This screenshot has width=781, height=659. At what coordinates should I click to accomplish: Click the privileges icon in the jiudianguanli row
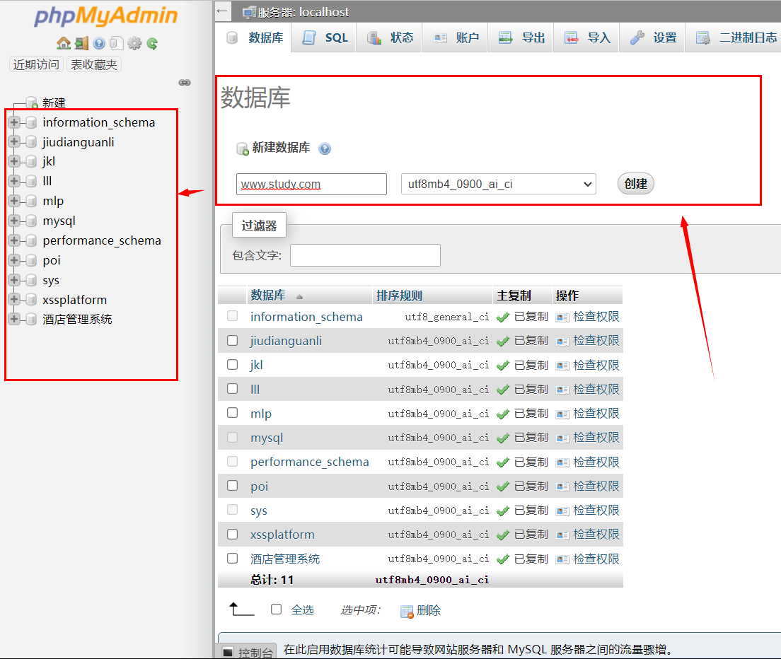pos(562,342)
